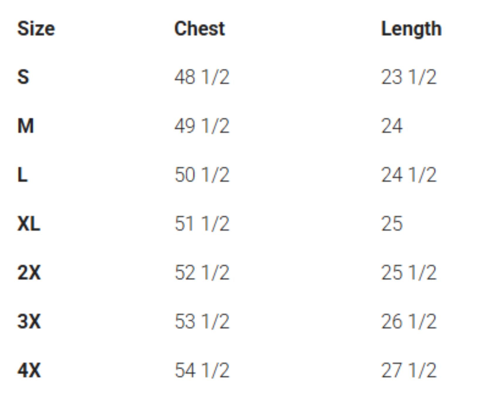Select the 2X size row label

pyautogui.click(x=29, y=273)
